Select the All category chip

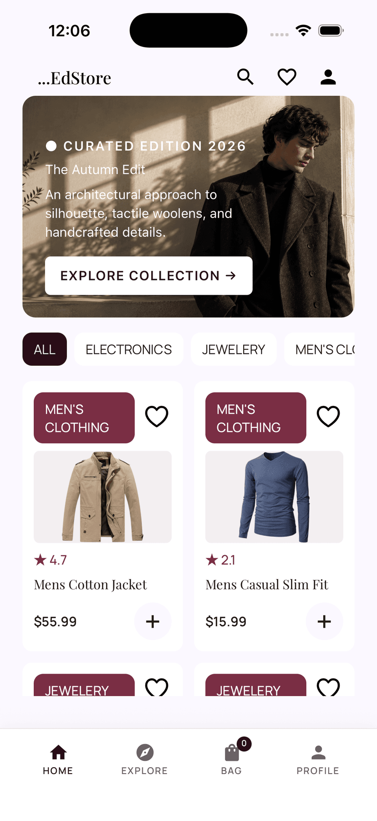pyautogui.click(x=45, y=349)
